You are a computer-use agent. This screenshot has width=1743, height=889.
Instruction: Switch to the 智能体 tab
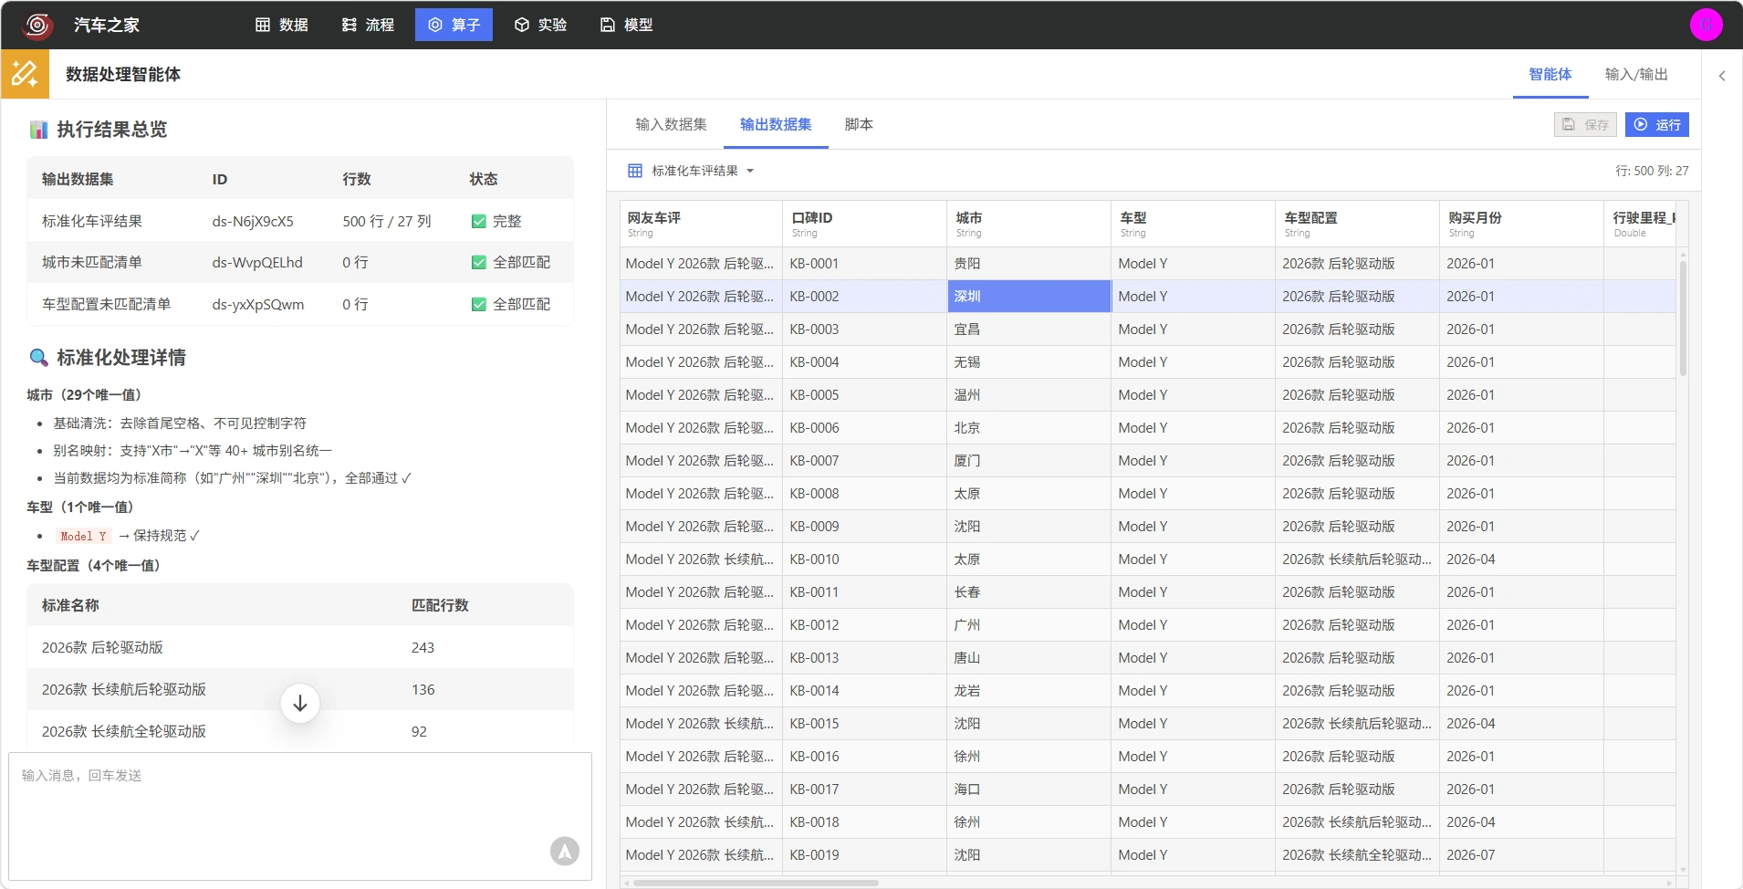pos(1550,74)
